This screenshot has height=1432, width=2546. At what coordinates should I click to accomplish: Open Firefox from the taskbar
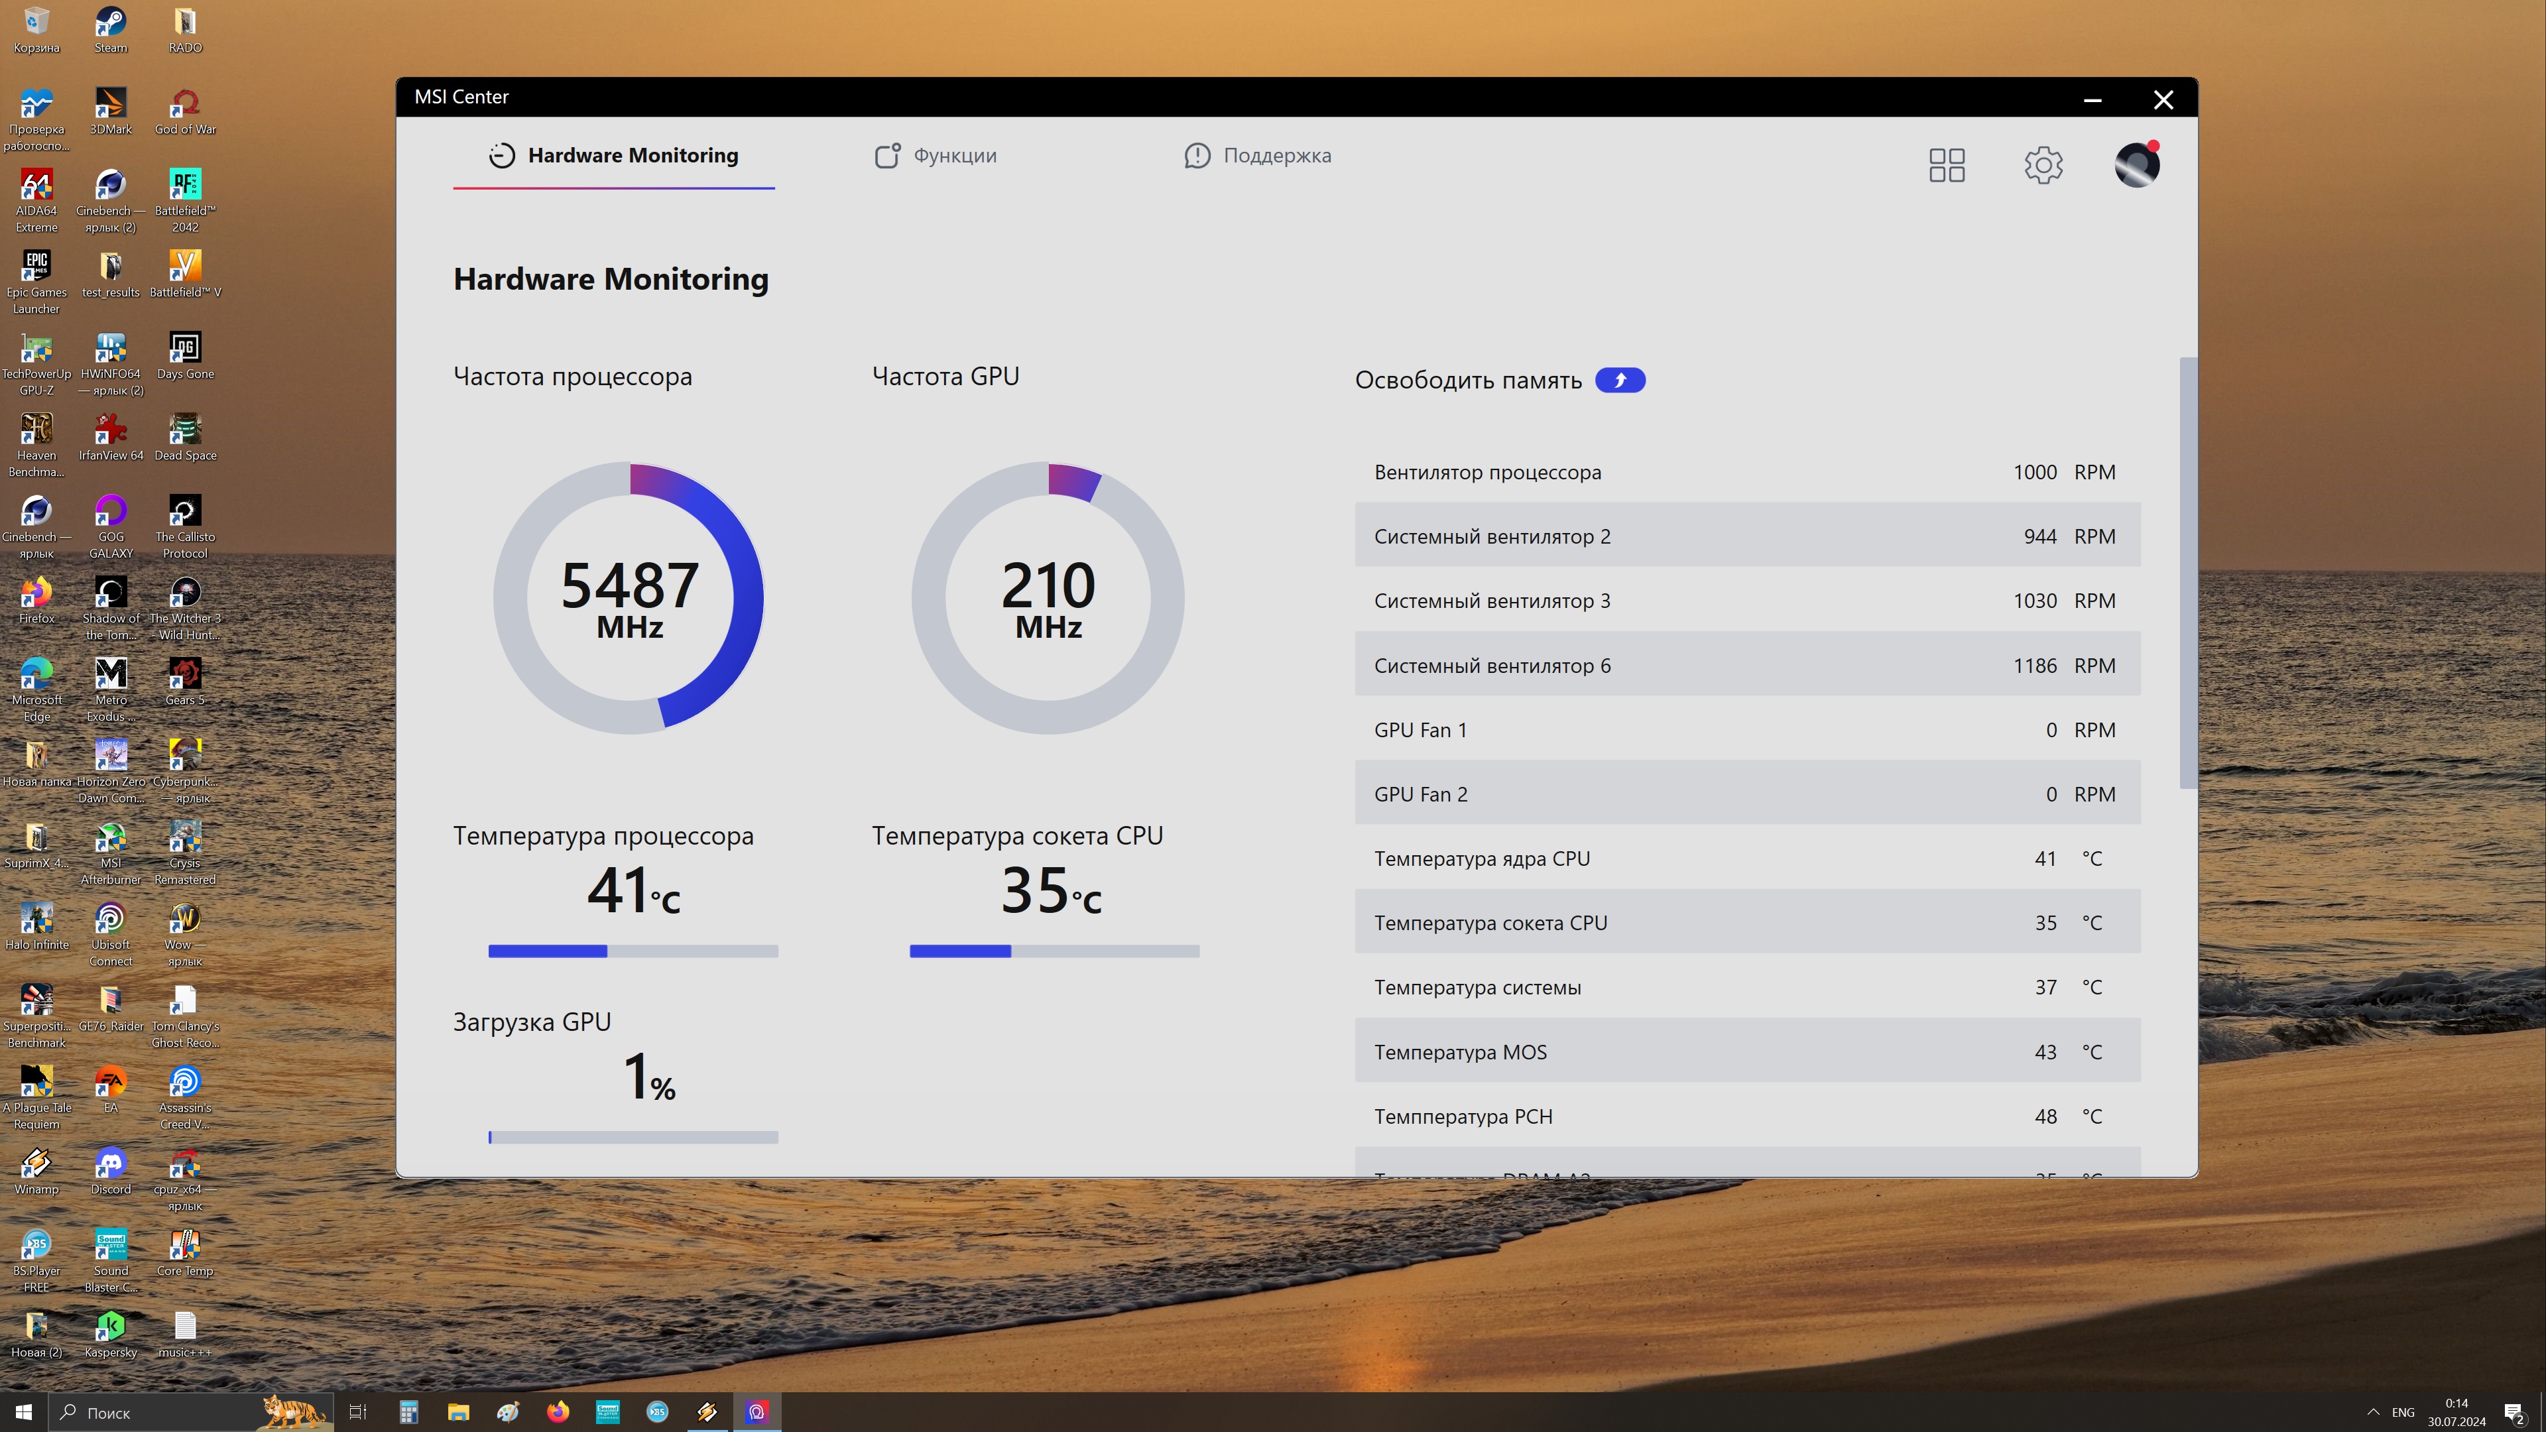(x=558, y=1411)
